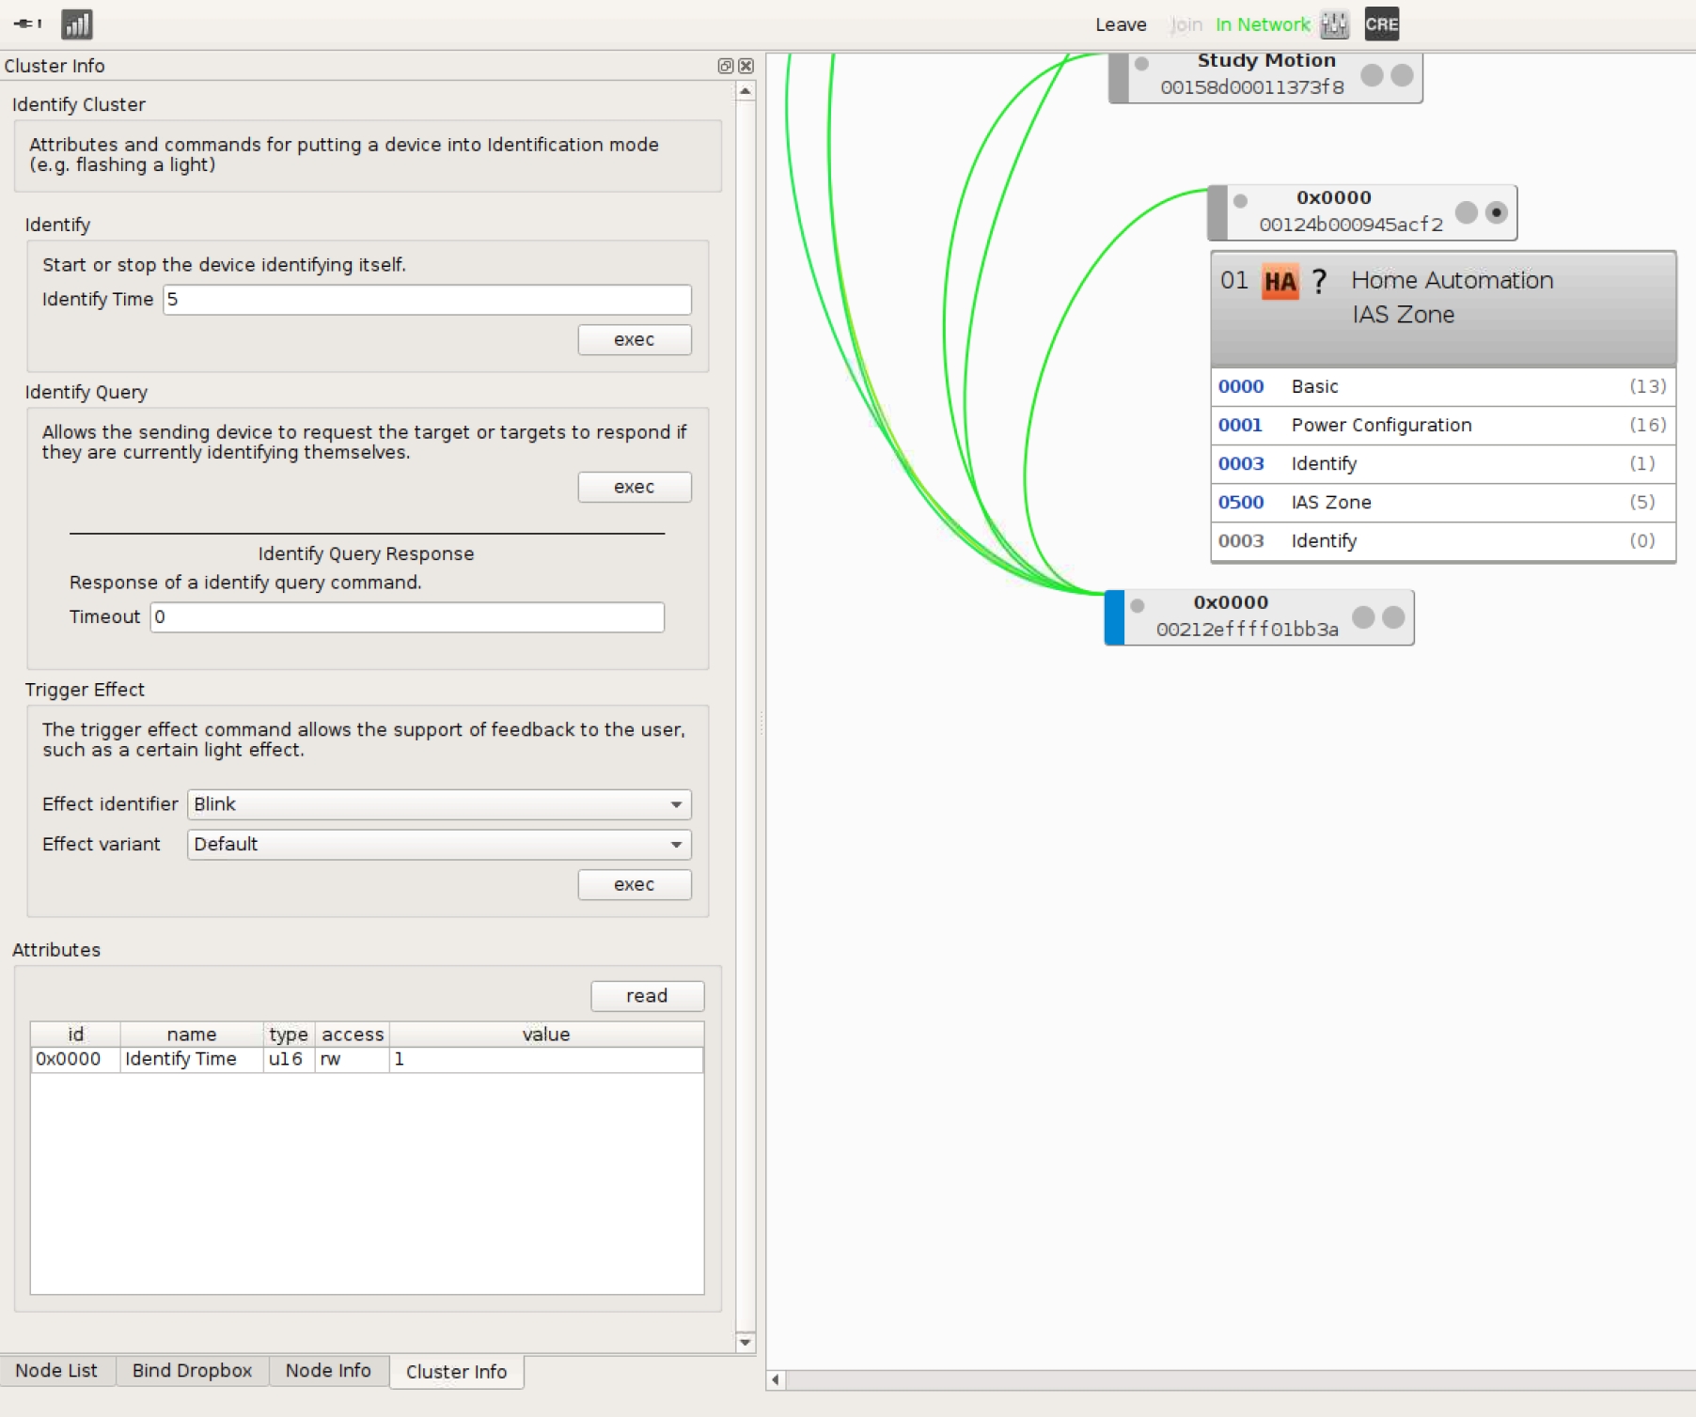Select the Cluster Info tab
This screenshot has width=1696, height=1417.
point(456,1372)
